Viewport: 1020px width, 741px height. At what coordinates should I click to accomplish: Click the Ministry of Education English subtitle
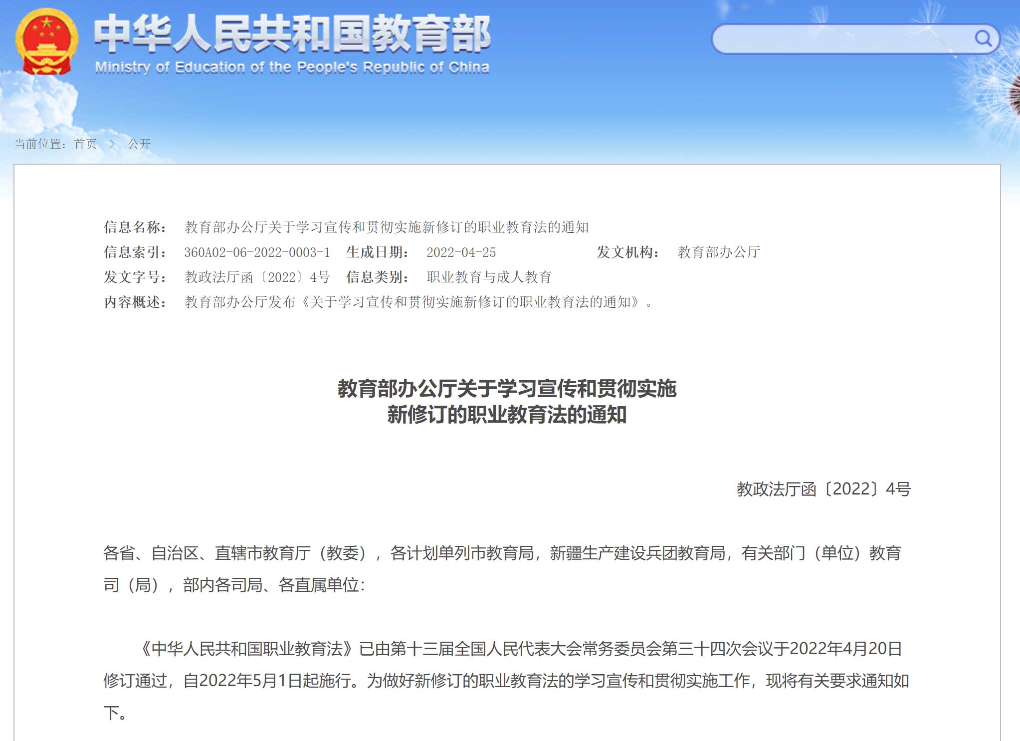point(292,67)
